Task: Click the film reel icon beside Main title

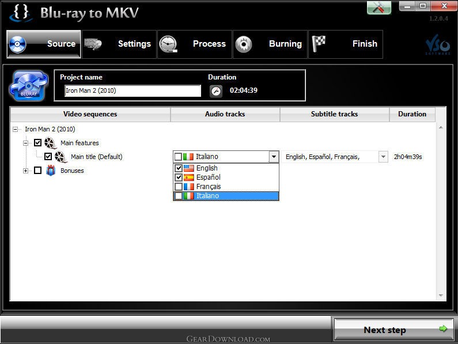Action: click(60, 157)
